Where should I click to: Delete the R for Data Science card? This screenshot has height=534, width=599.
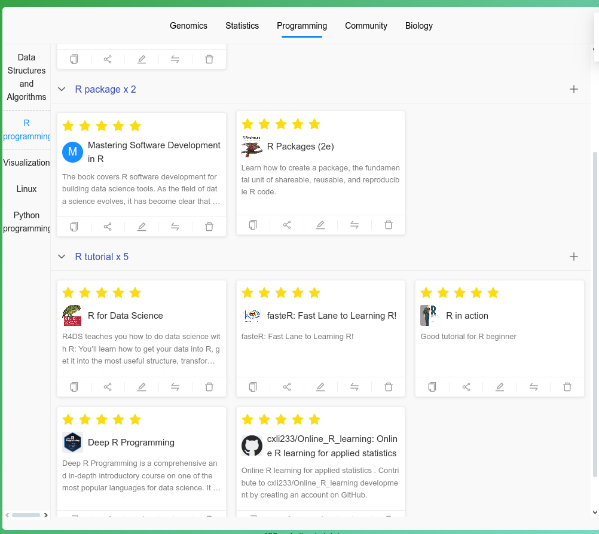209,387
